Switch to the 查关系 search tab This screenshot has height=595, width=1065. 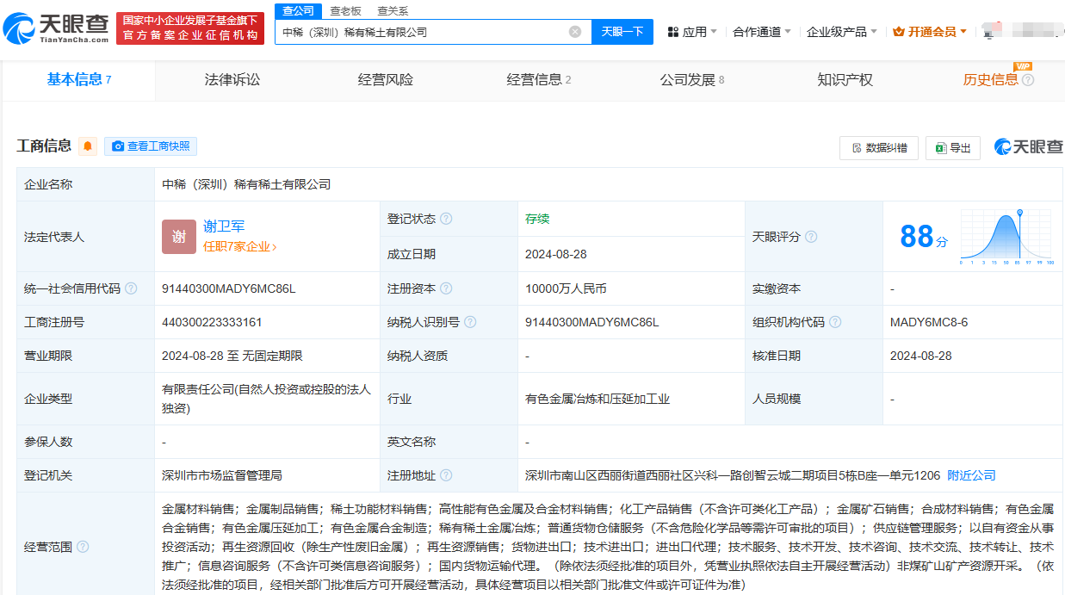[393, 11]
